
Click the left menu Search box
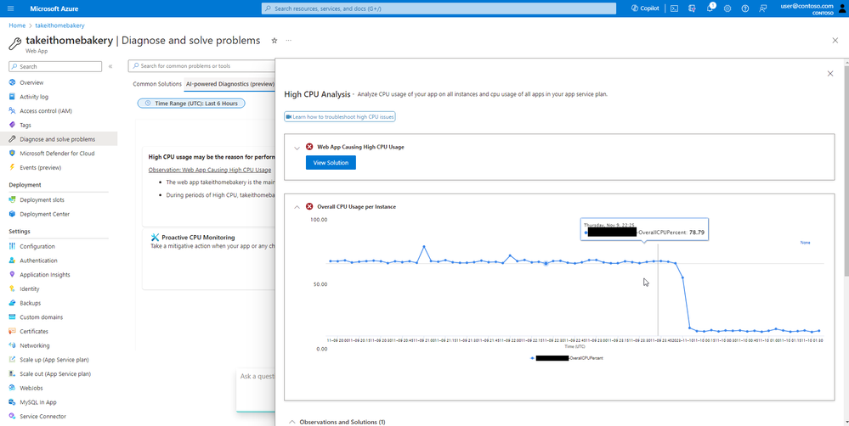(55, 66)
